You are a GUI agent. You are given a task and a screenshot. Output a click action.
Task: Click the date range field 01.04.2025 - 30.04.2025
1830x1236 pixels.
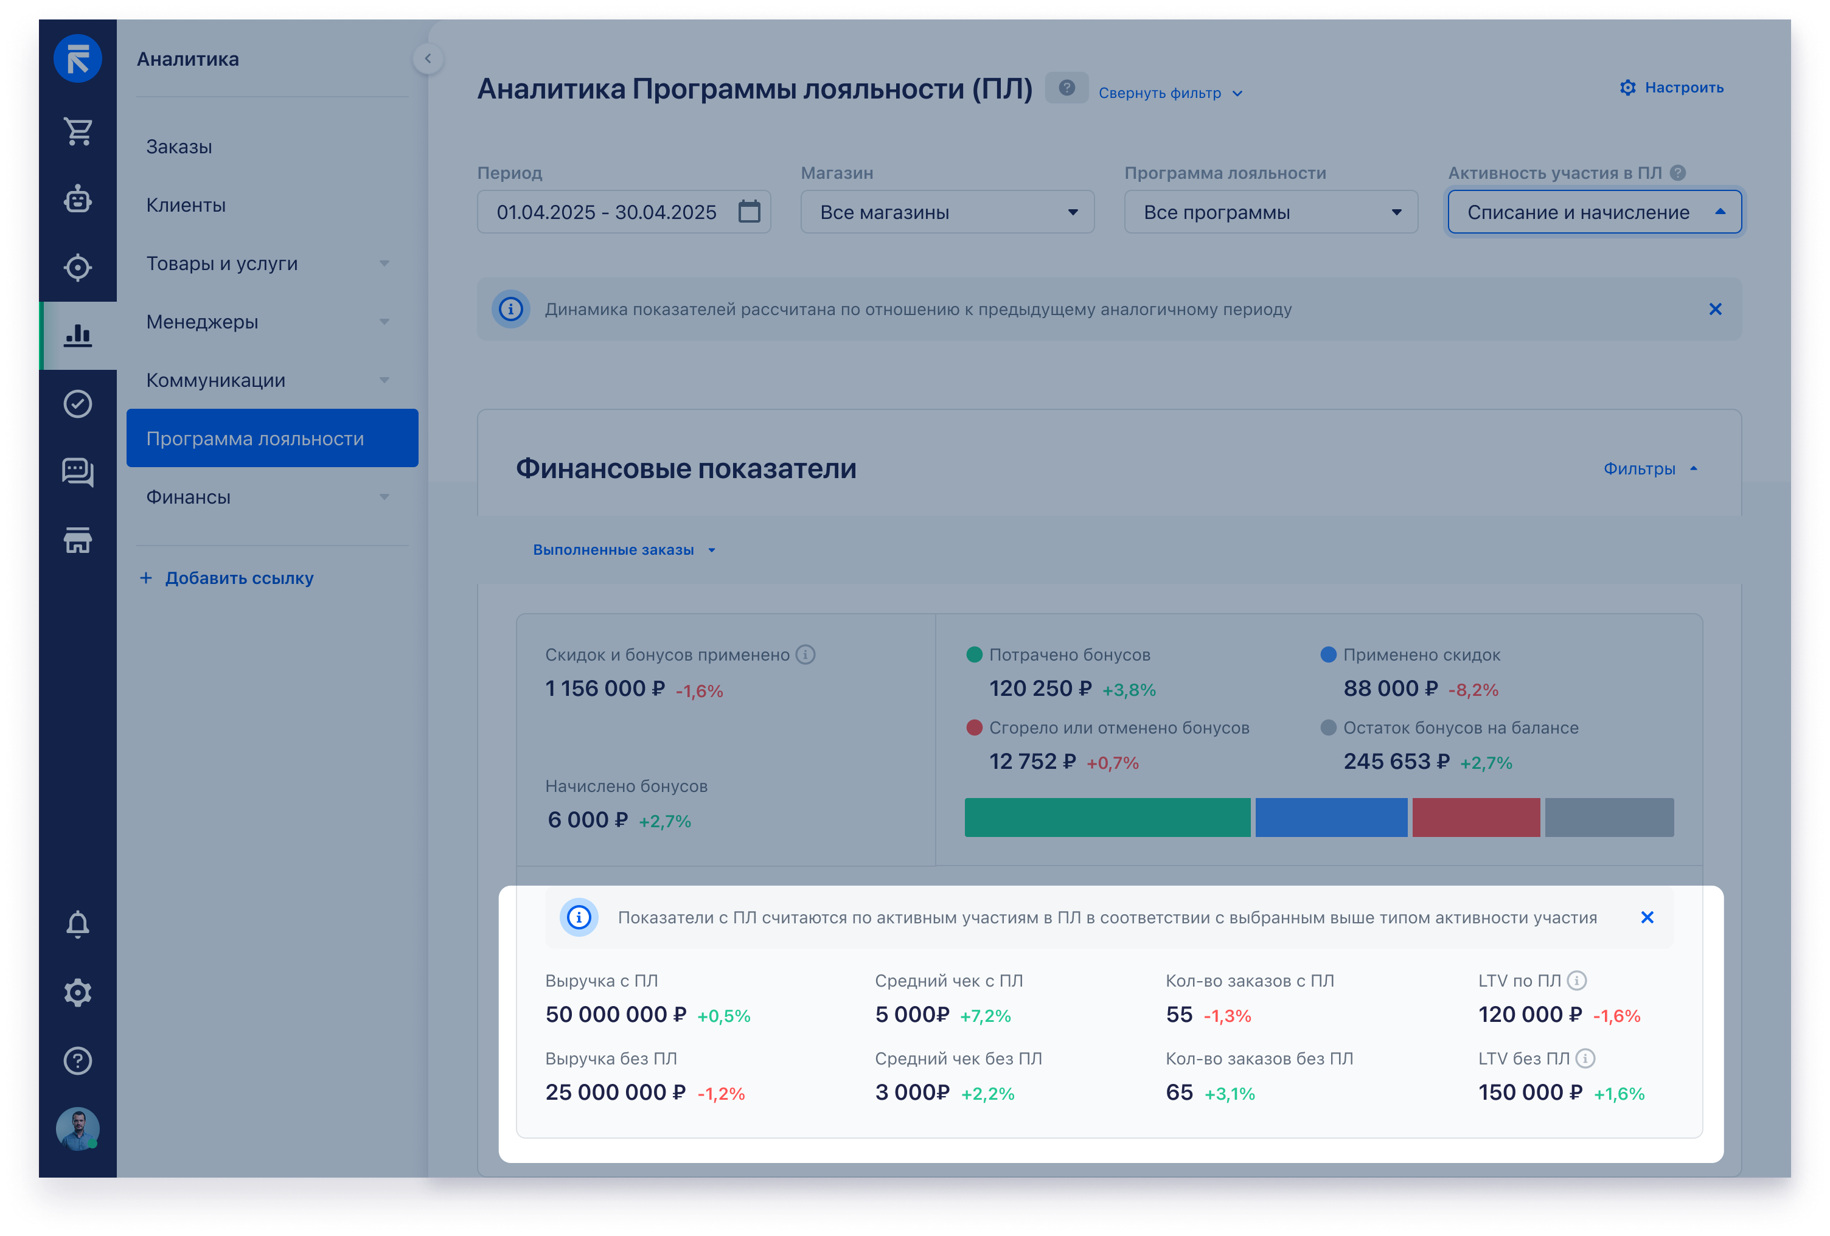coord(624,212)
